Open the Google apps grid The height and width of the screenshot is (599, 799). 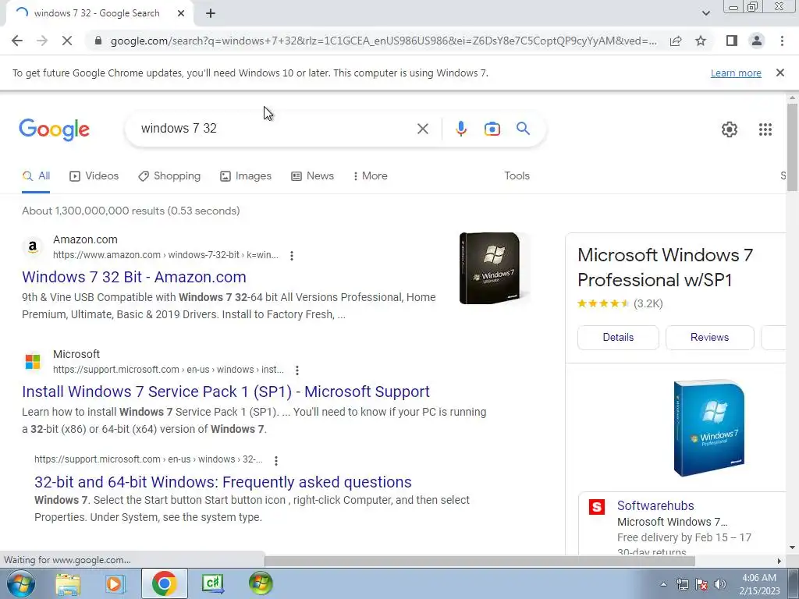[765, 129]
